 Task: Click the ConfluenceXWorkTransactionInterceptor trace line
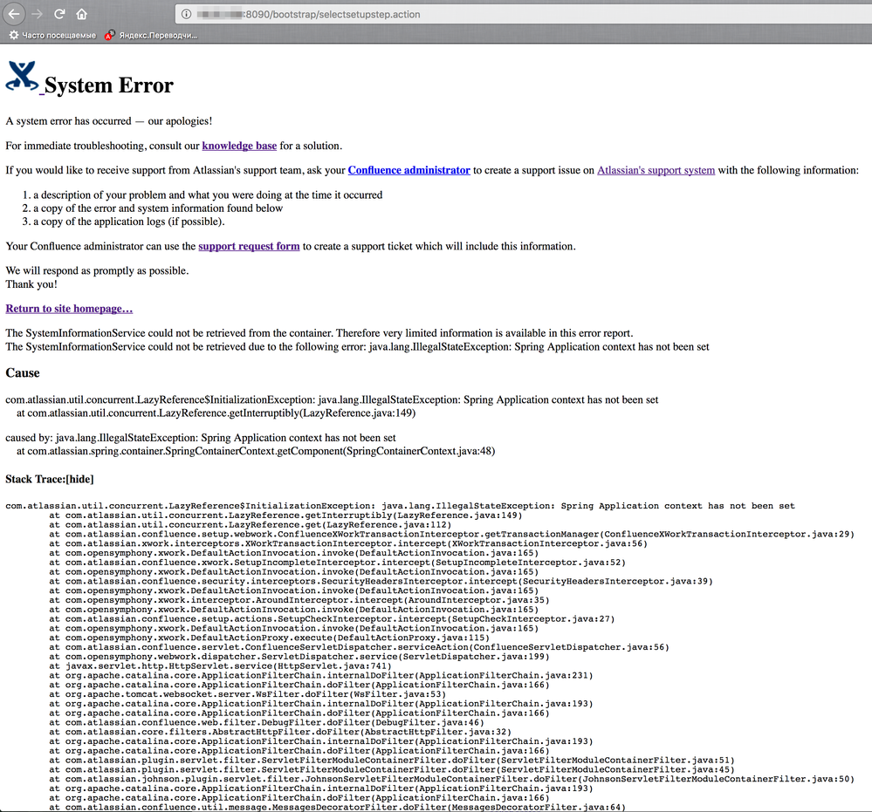[x=451, y=534]
